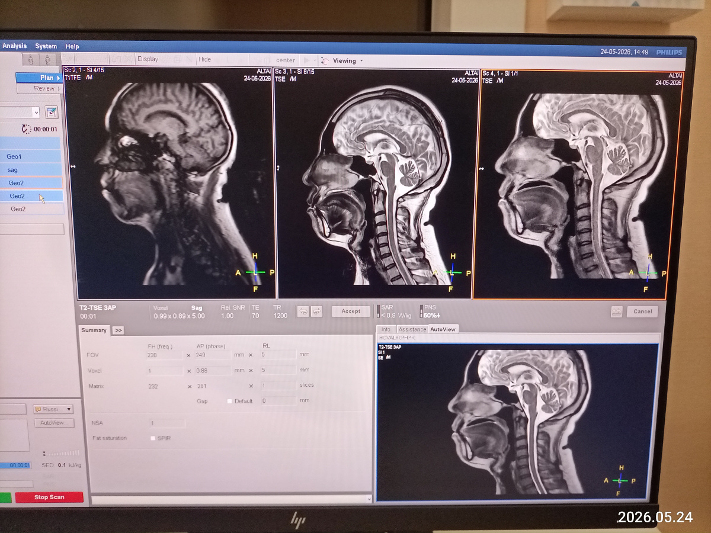711x533 pixels.
Task: Click the Voxel AP value 0.88 field
Action: (213, 371)
